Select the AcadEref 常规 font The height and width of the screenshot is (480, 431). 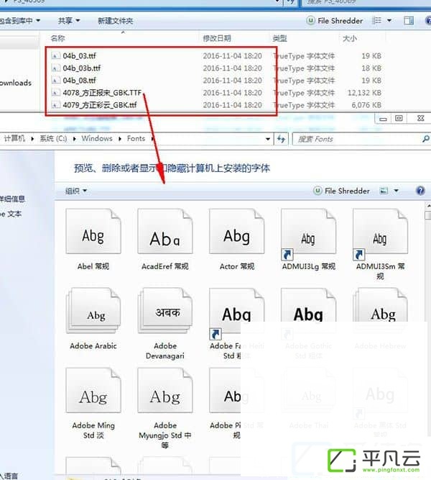[165, 240]
